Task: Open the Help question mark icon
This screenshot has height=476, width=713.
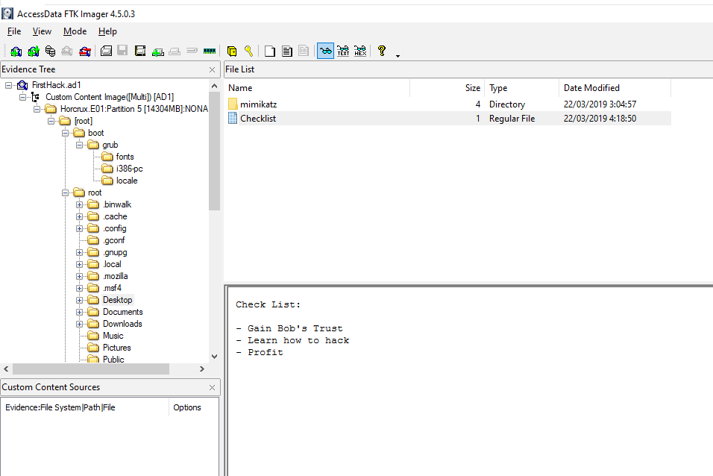Action: click(x=382, y=51)
